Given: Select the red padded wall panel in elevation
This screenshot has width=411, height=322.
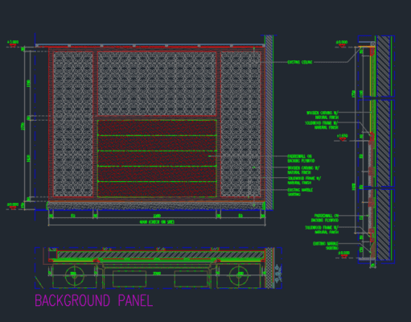Looking at the screenshot, I should click(157, 159).
